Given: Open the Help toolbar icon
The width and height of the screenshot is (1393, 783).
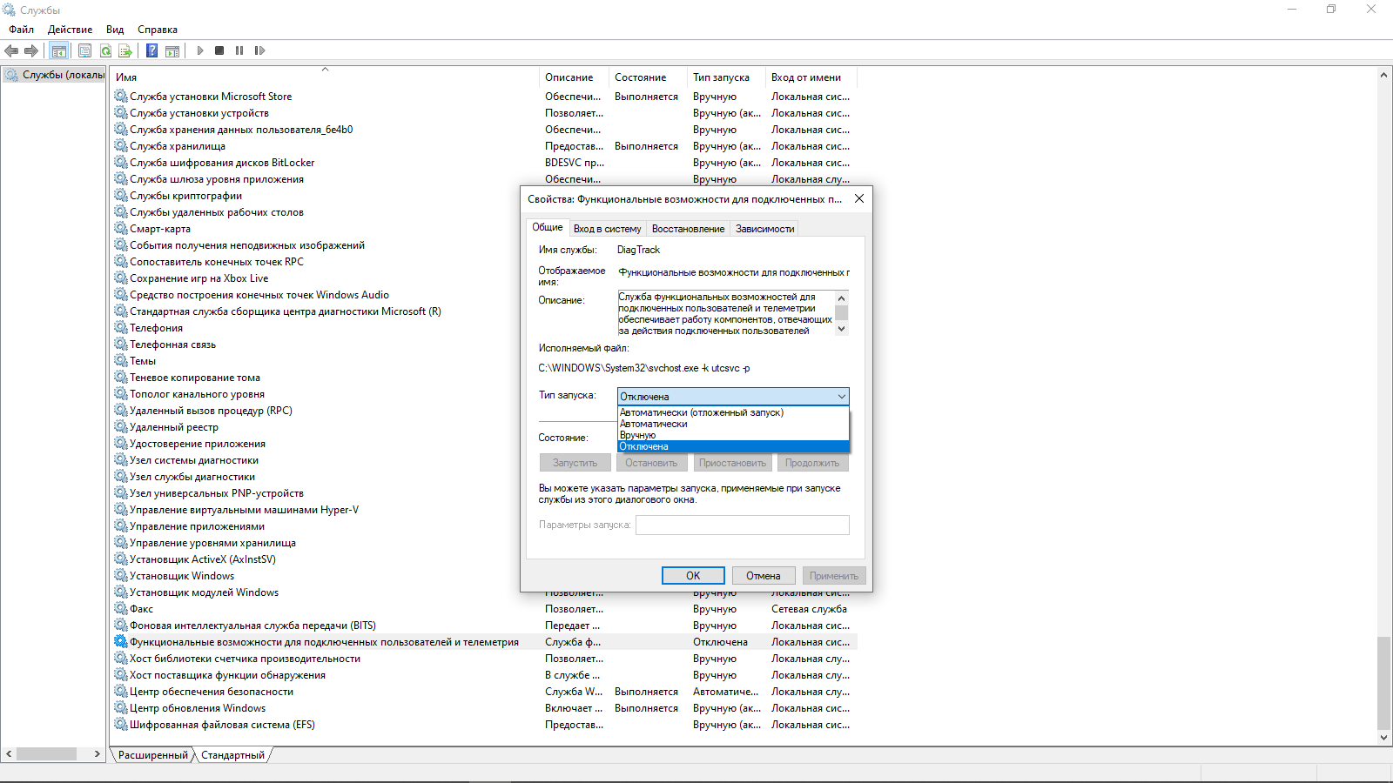Looking at the screenshot, I should tap(151, 50).
